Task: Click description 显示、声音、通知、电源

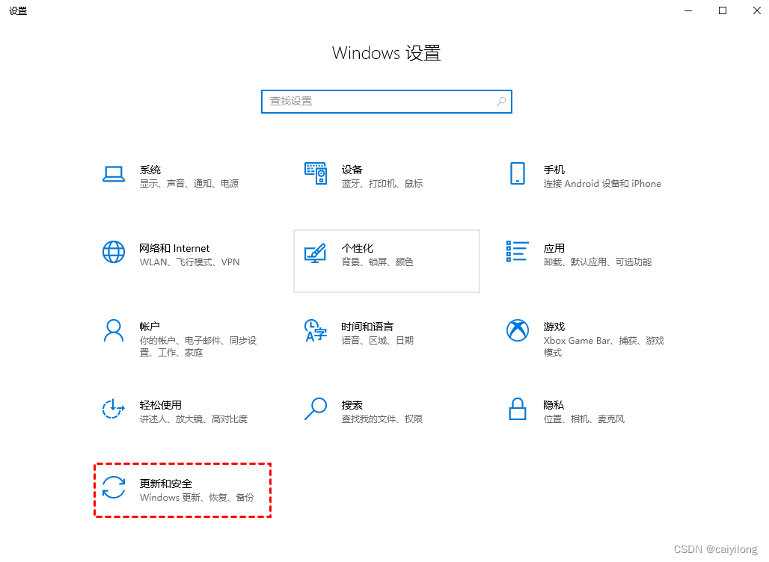Action: (x=189, y=184)
